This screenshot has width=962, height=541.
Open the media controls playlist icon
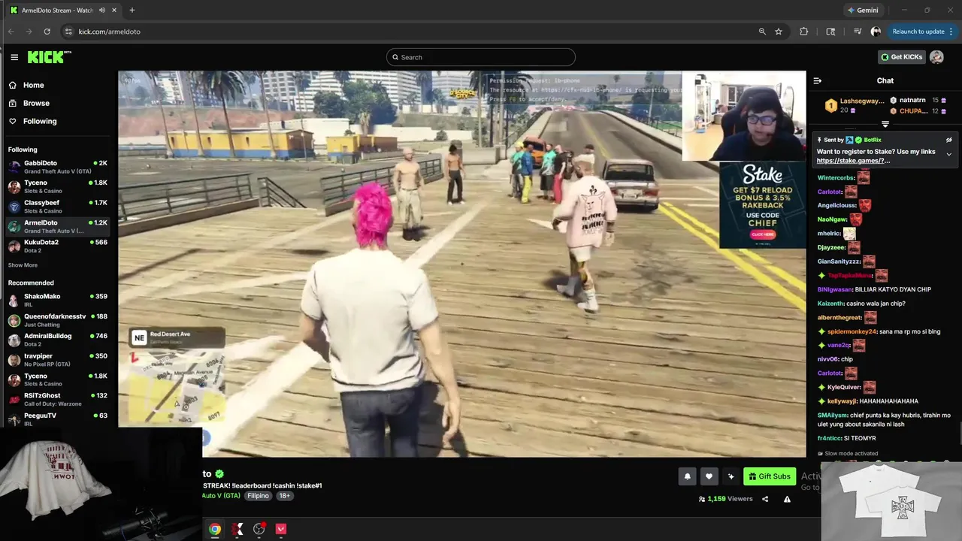click(858, 32)
